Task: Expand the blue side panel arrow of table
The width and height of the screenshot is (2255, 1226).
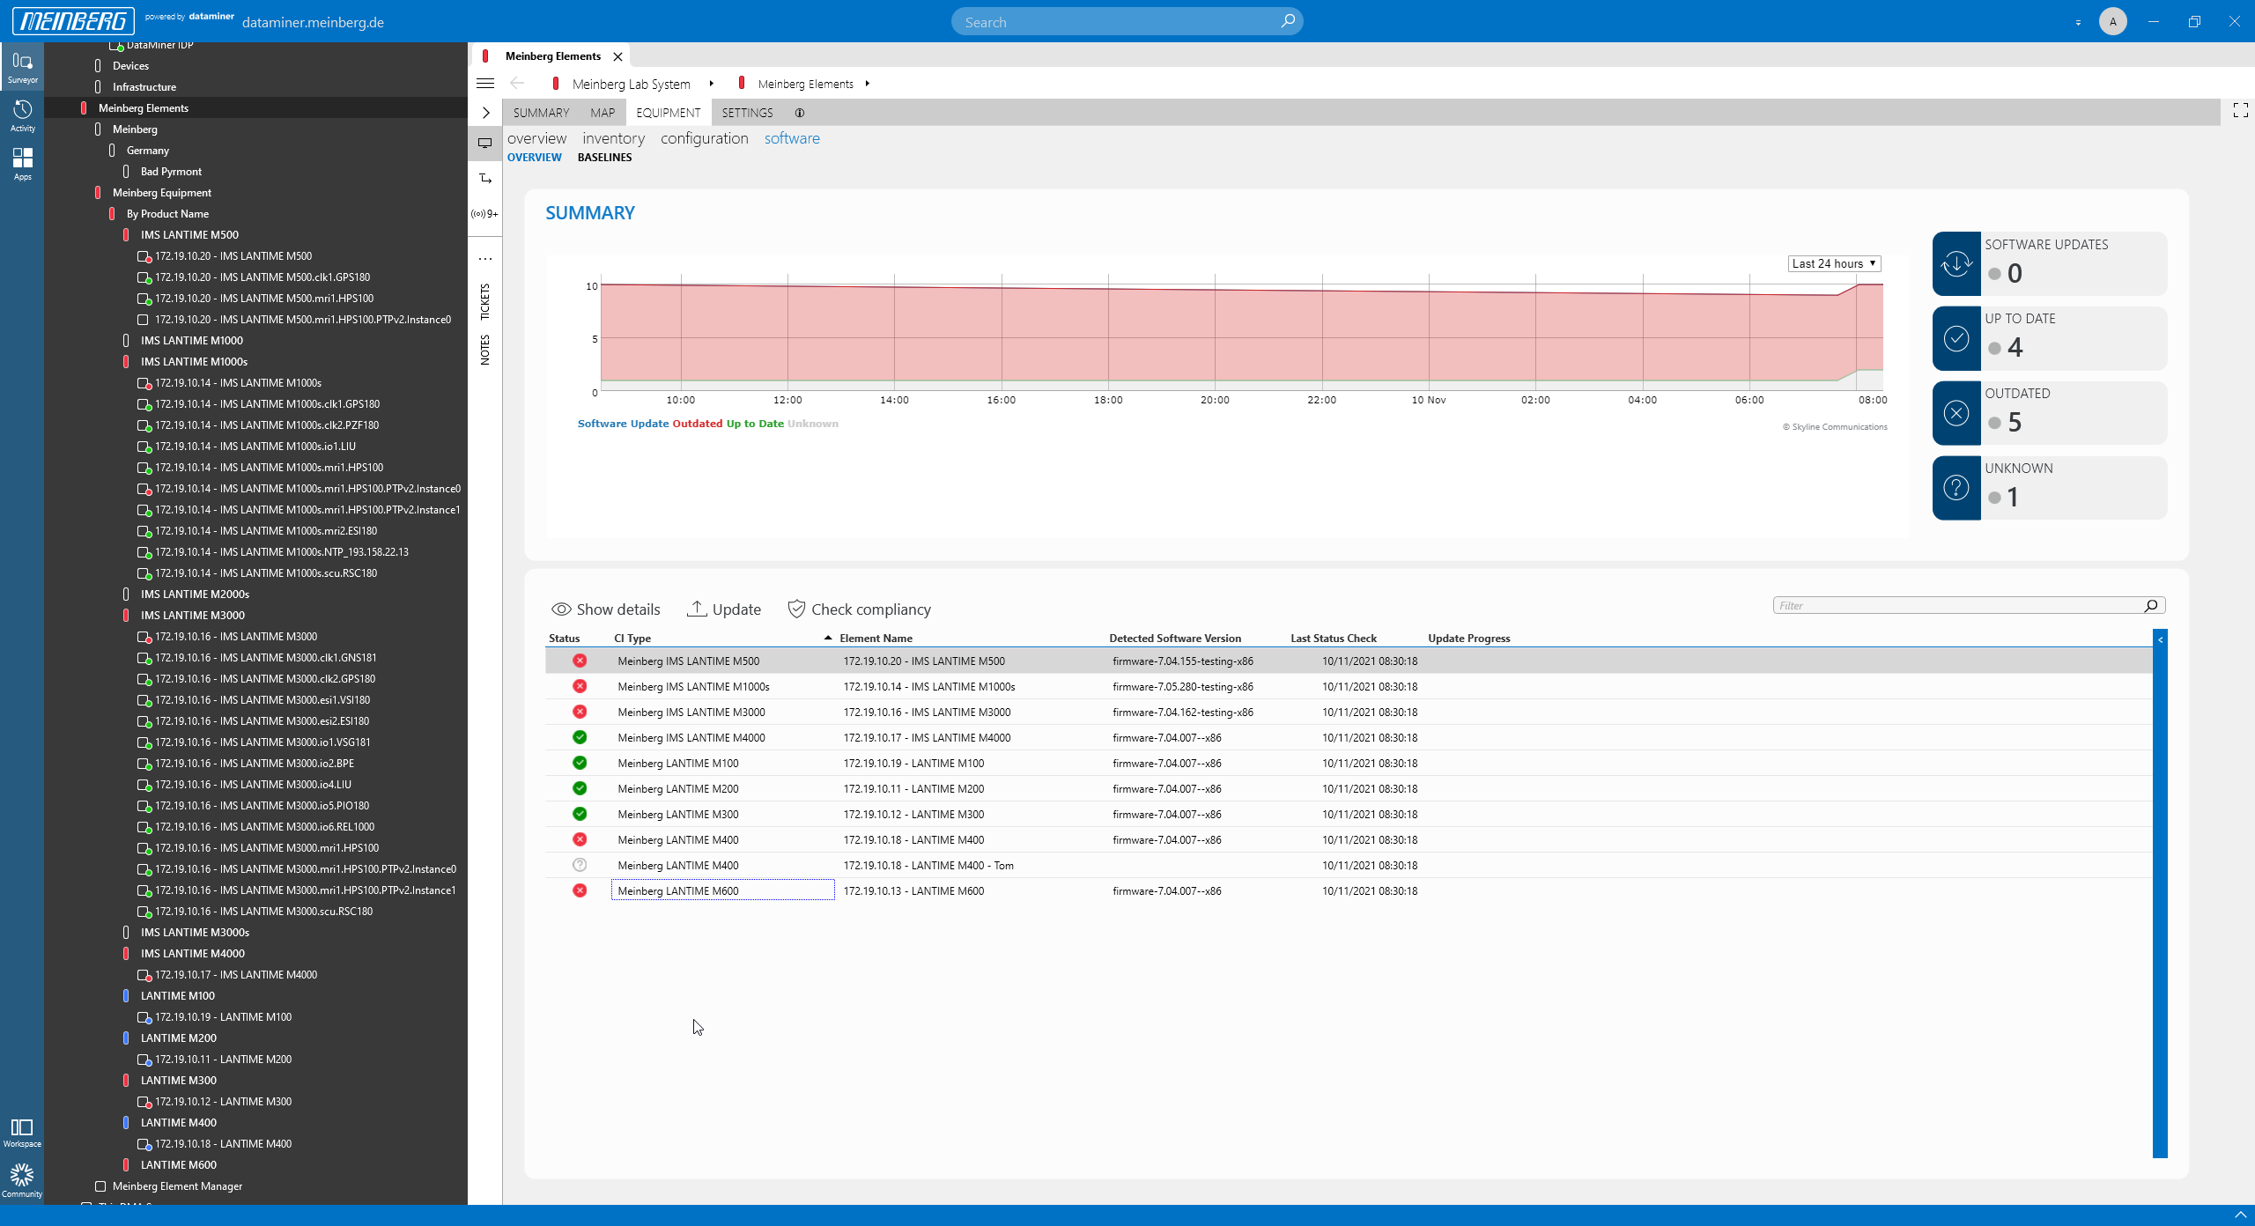Action: tap(2161, 639)
